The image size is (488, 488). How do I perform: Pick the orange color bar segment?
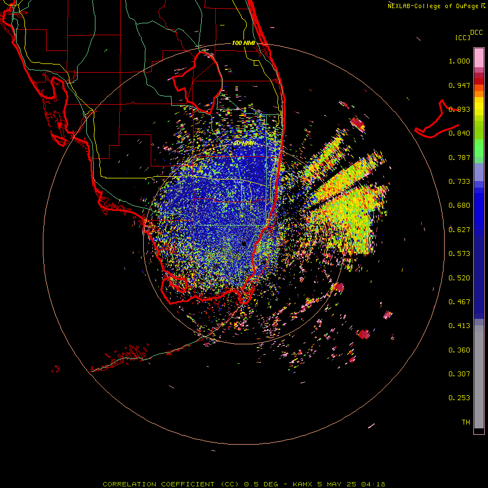(x=479, y=94)
